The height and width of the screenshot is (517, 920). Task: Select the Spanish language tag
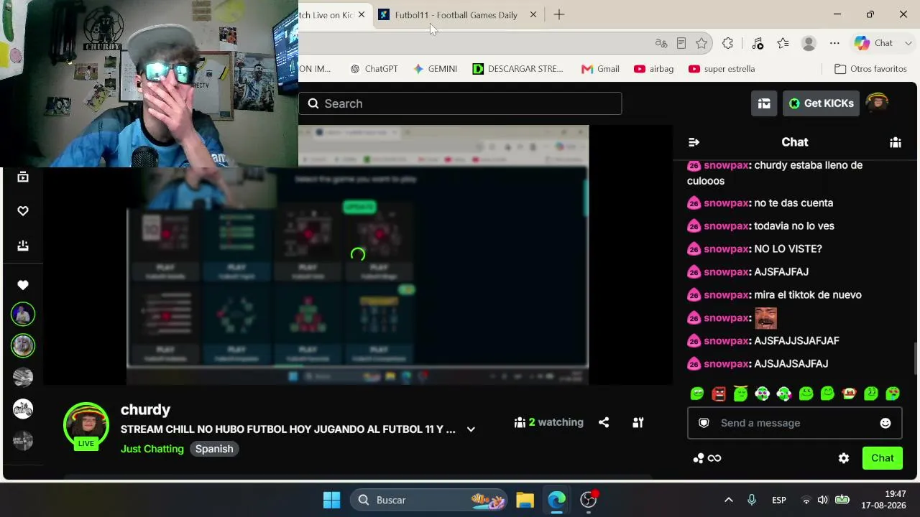(214, 449)
